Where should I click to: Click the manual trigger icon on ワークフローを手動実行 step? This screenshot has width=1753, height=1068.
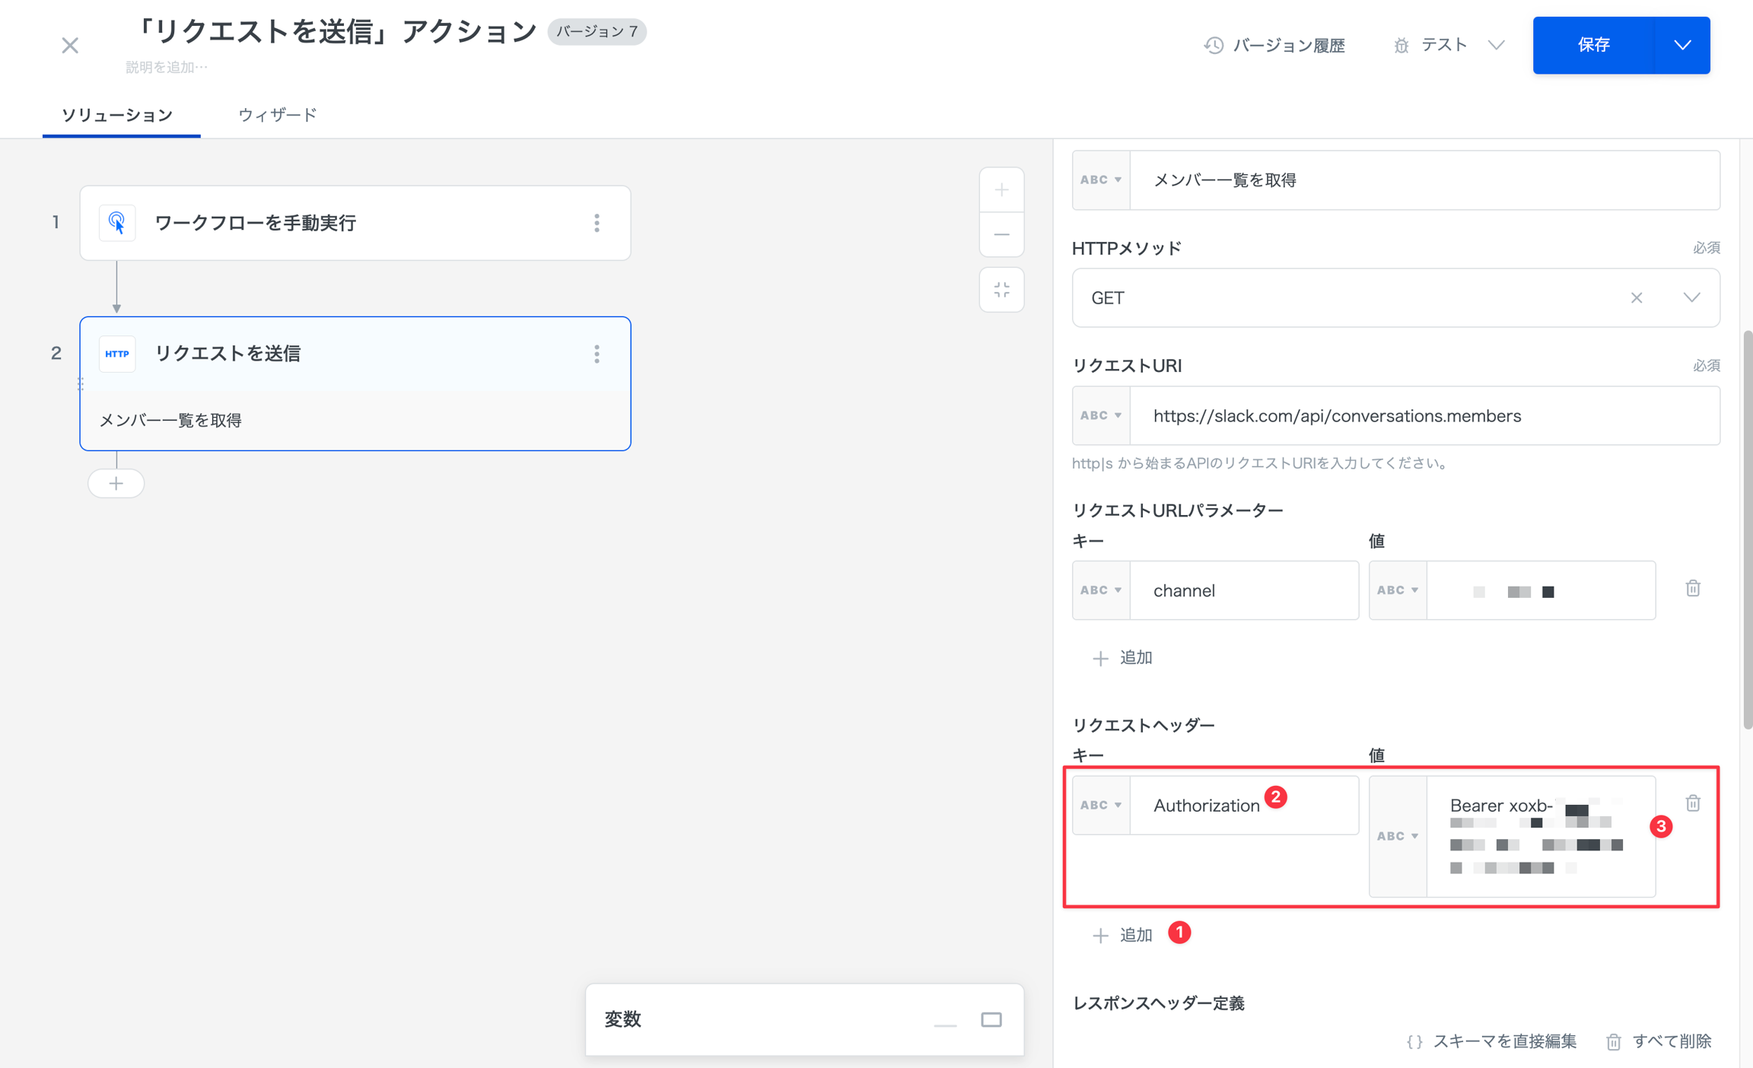117,222
